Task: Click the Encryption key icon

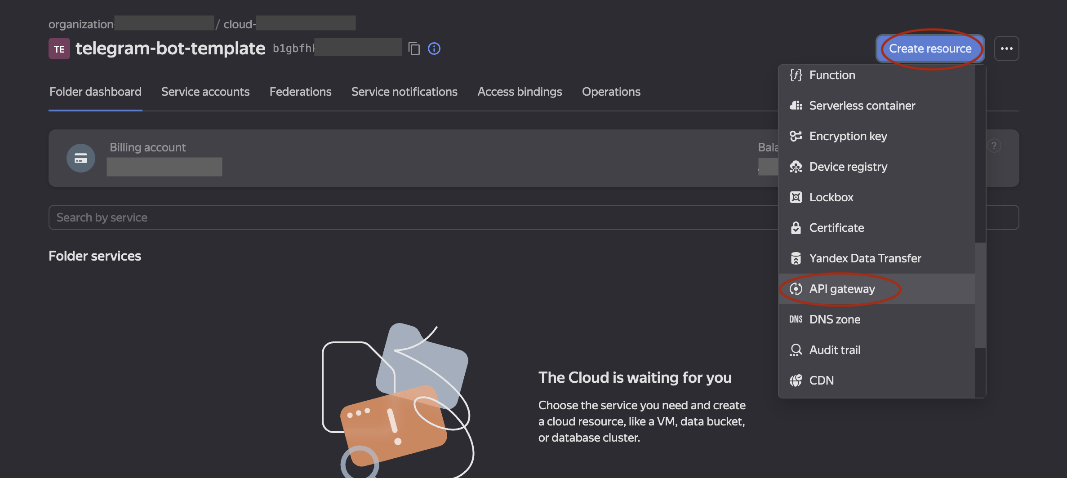Action: tap(796, 136)
